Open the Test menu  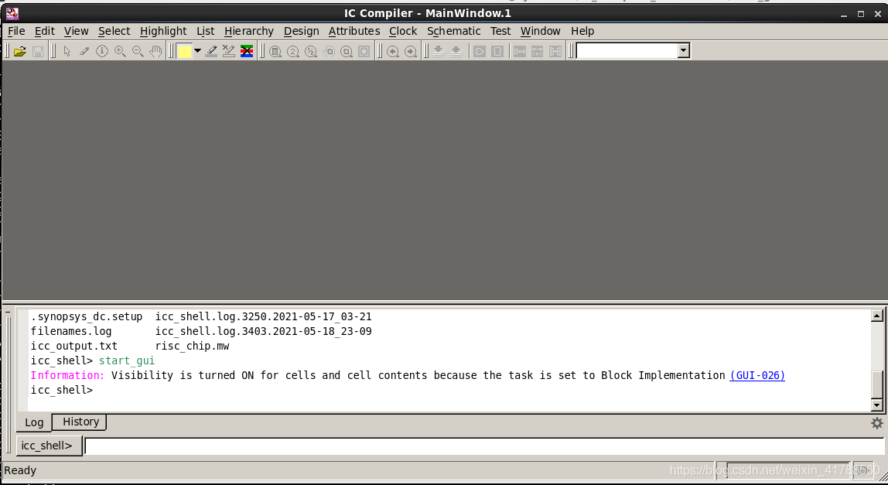pyautogui.click(x=500, y=31)
